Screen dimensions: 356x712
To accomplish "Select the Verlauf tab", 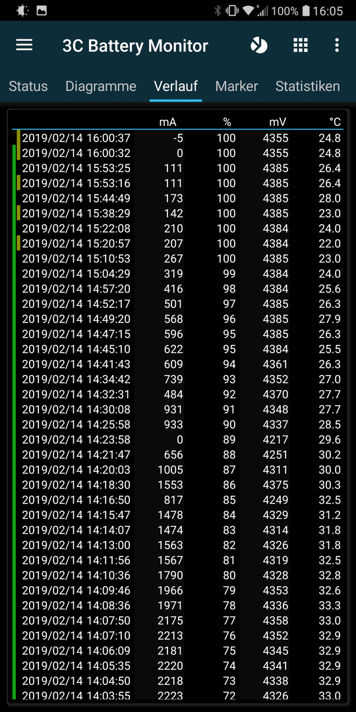I will coord(176,86).
